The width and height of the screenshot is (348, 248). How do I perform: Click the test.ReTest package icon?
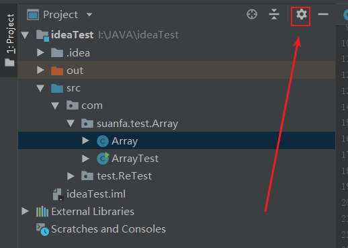(87, 176)
